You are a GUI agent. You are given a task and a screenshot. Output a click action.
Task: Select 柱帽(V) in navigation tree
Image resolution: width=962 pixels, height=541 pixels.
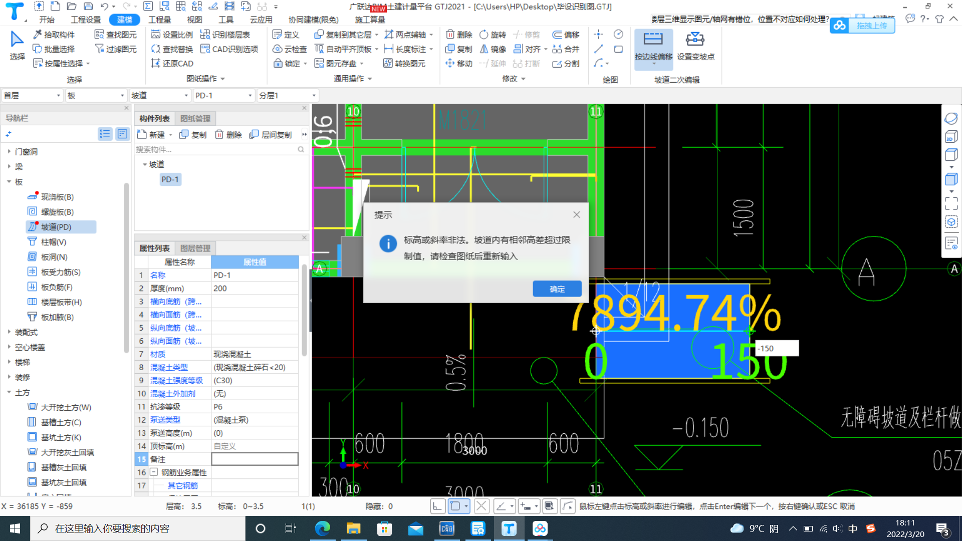54,242
